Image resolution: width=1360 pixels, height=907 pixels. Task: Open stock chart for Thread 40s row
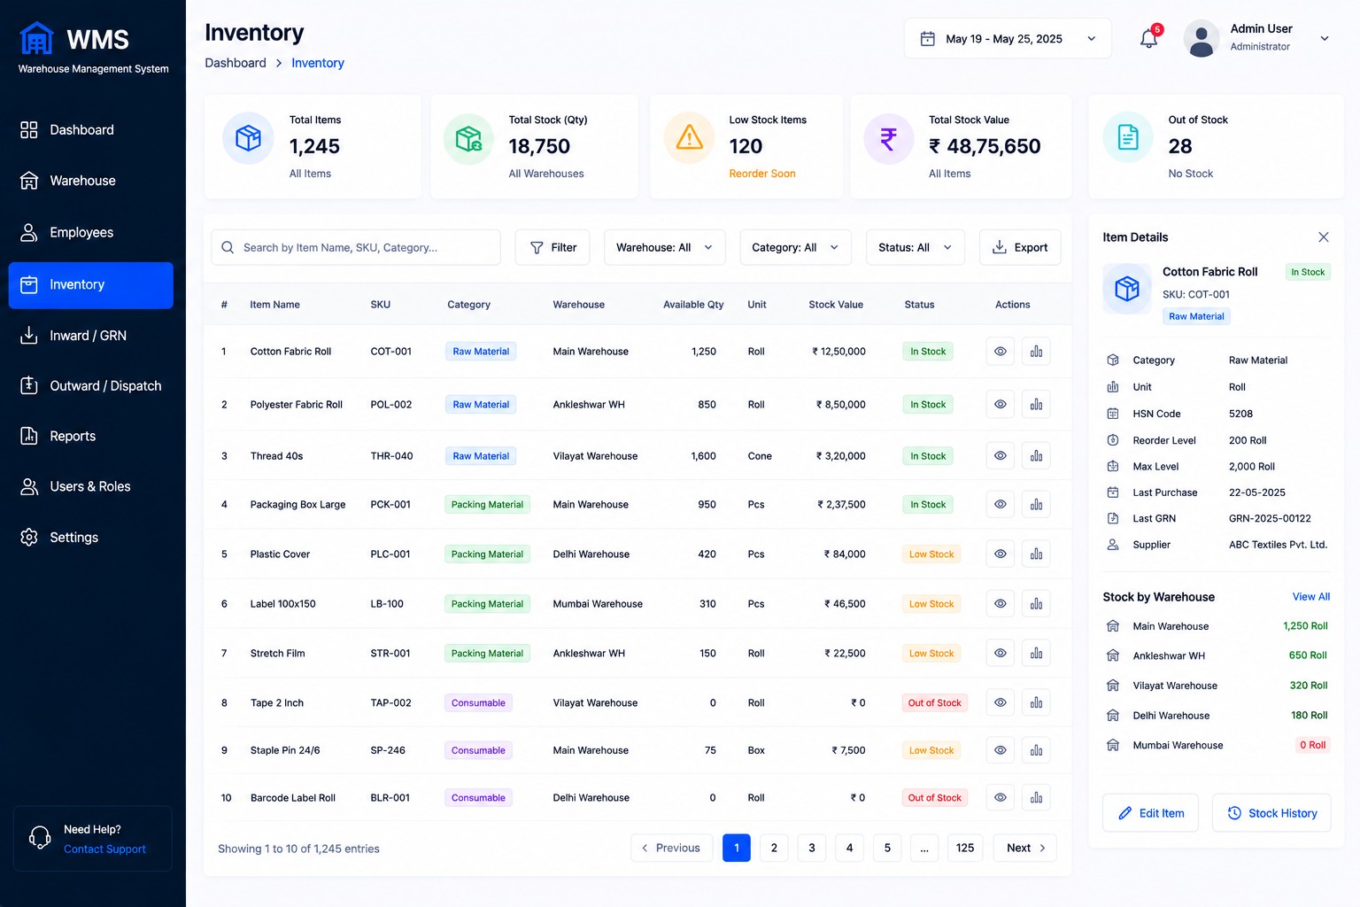pyautogui.click(x=1036, y=456)
